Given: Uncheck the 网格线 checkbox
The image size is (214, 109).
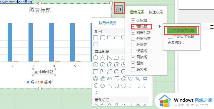Looking at the screenshot, I should pos(133,57).
